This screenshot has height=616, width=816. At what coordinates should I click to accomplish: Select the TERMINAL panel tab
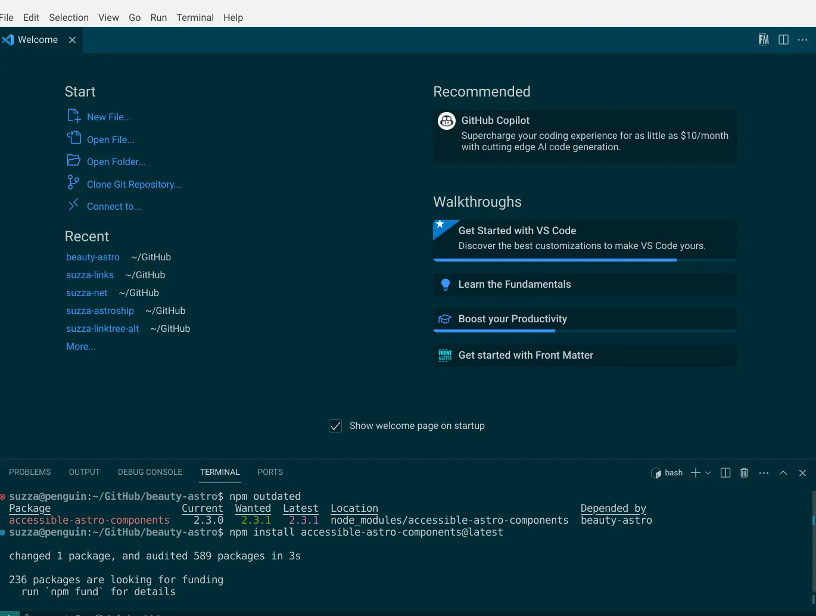coord(220,472)
